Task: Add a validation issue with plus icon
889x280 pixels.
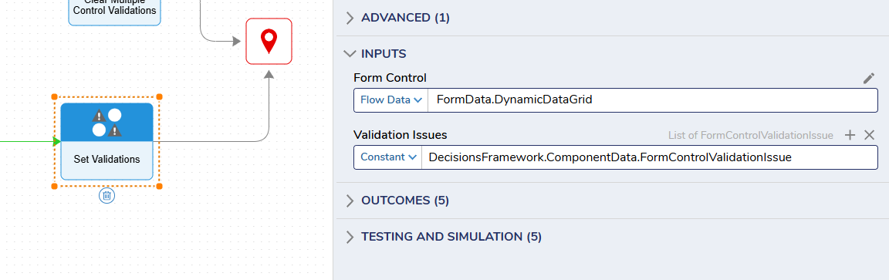Action: click(850, 135)
